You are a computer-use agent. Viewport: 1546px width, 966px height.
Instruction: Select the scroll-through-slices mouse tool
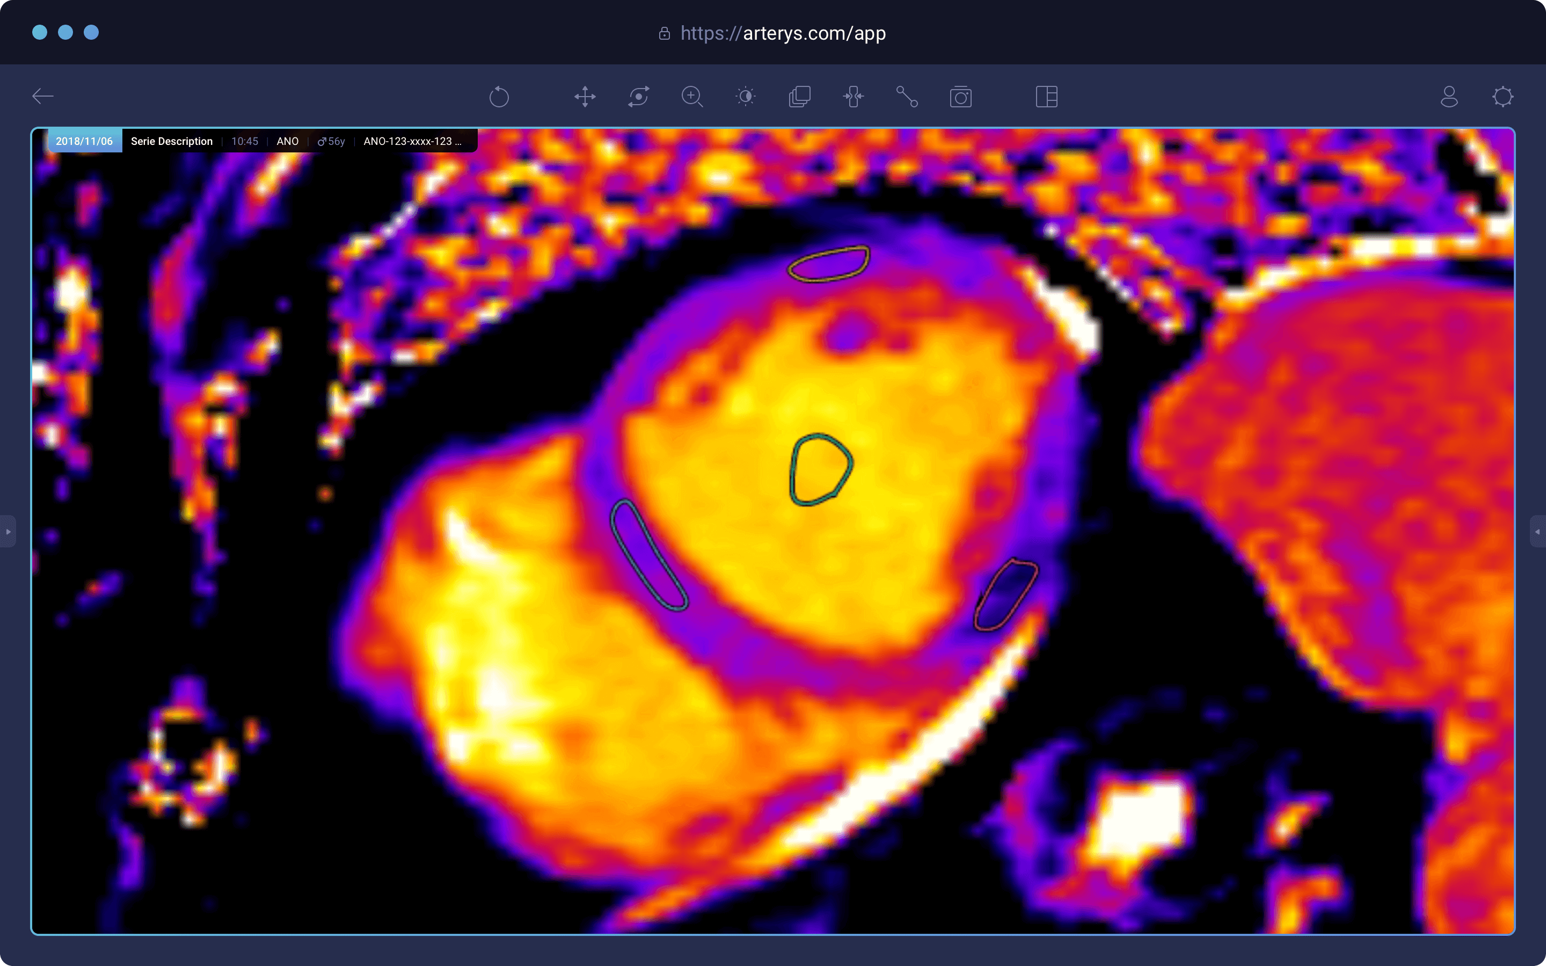(853, 97)
